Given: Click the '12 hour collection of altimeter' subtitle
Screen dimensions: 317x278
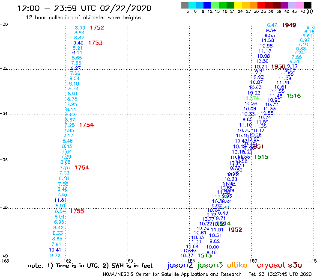Looking at the screenshot, I should pyautogui.click(x=83, y=18).
